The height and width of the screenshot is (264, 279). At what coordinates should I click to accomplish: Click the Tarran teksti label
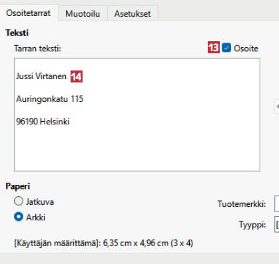coord(37,48)
